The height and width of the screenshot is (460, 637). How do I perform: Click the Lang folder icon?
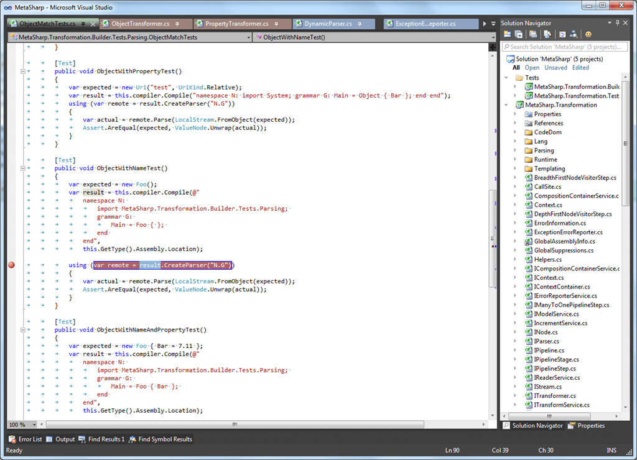pos(528,141)
